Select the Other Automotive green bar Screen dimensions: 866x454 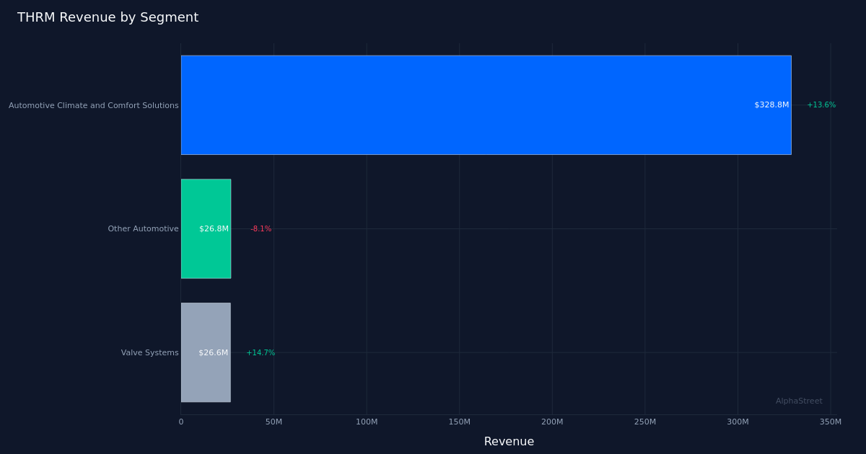(x=206, y=228)
